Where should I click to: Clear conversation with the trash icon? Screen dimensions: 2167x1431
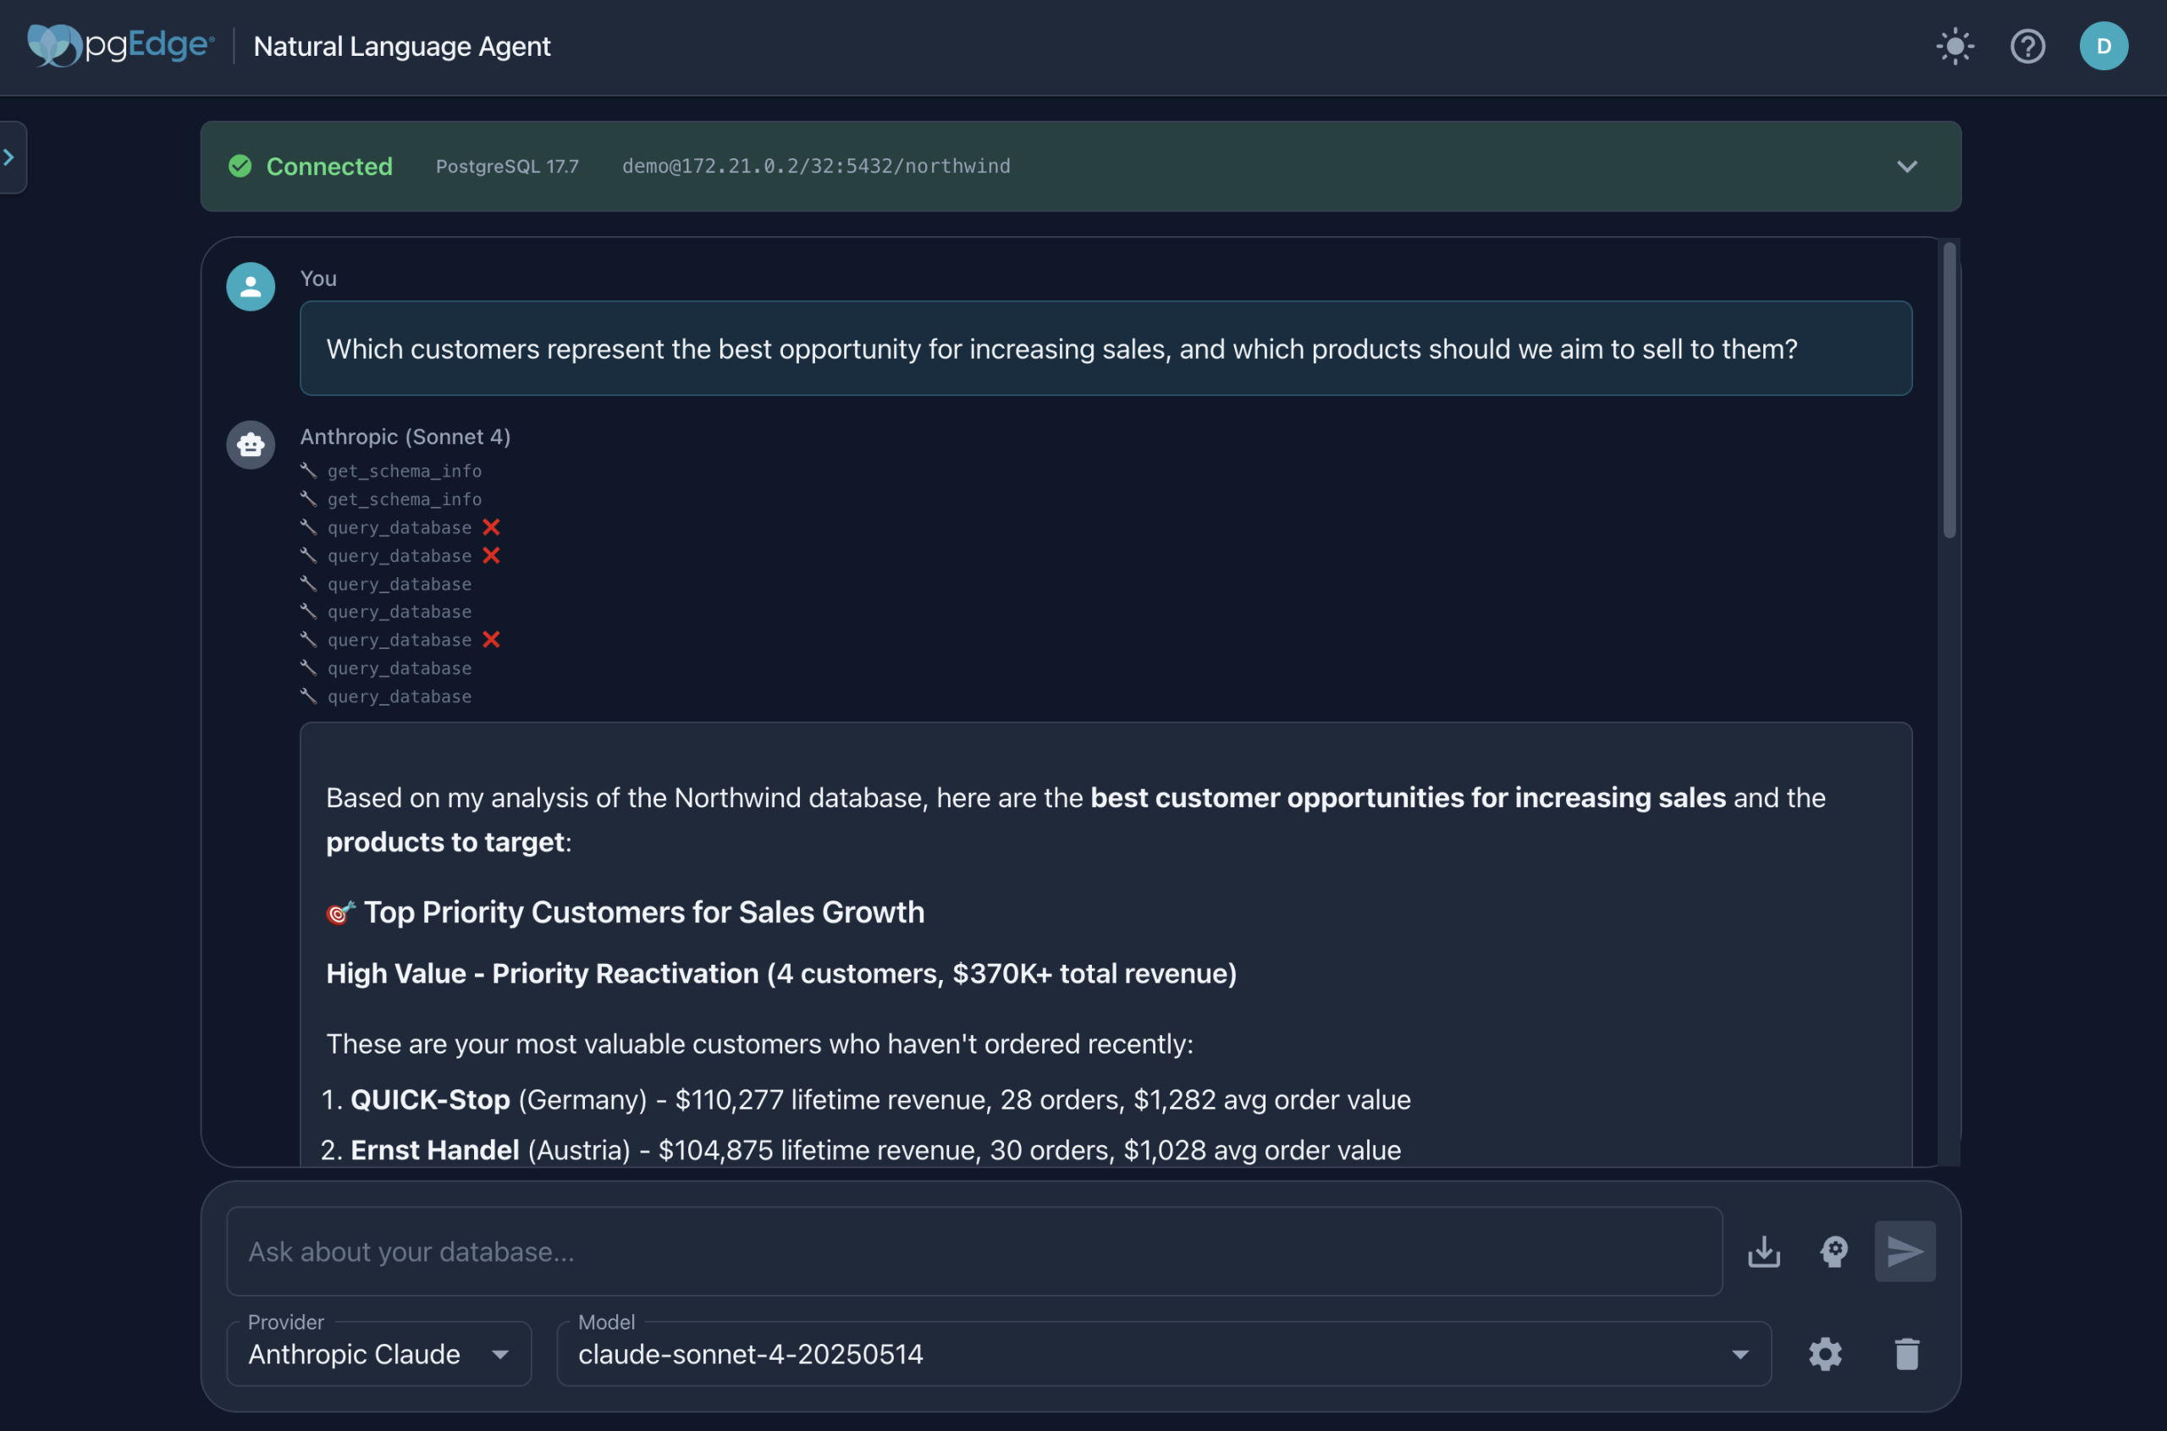pyautogui.click(x=1907, y=1353)
